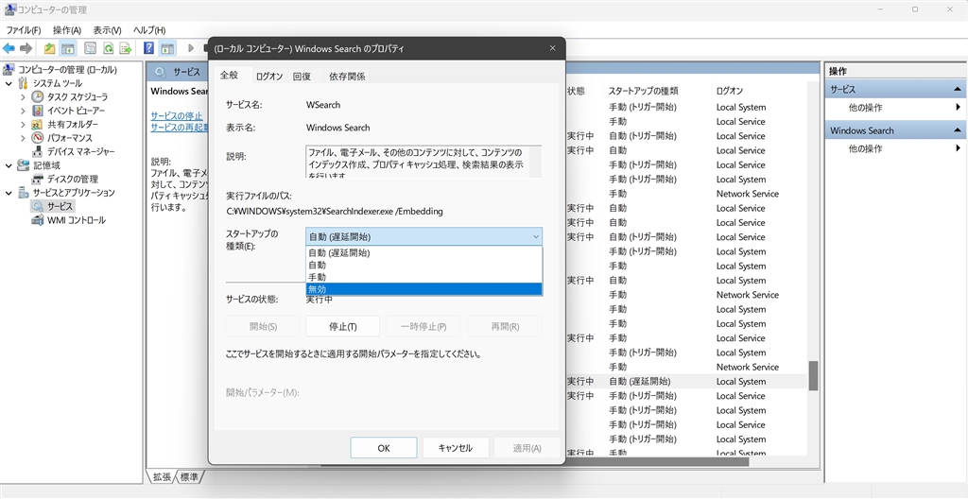Toggle the show/hide action pane toolbar icon
968x499 pixels.
167,48
